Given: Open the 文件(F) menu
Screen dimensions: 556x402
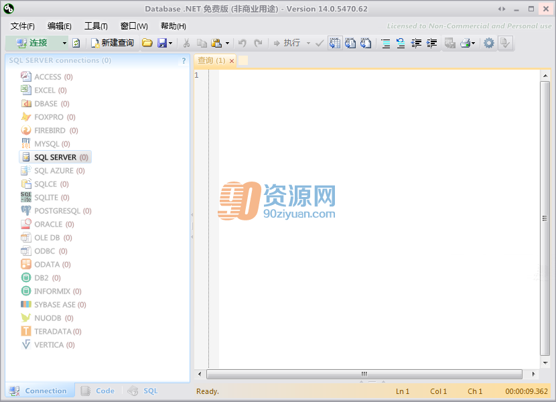Looking at the screenshot, I should click(22, 26).
